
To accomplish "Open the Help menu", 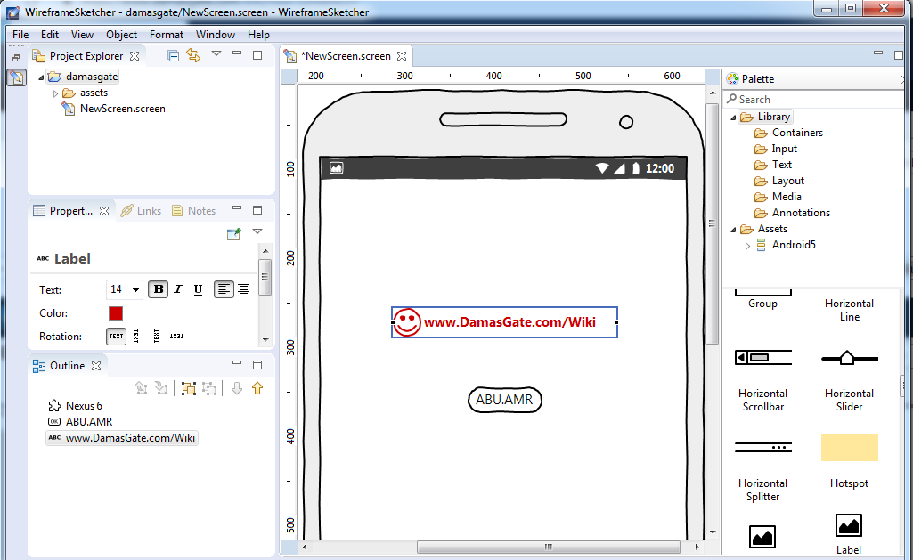I will (x=258, y=35).
